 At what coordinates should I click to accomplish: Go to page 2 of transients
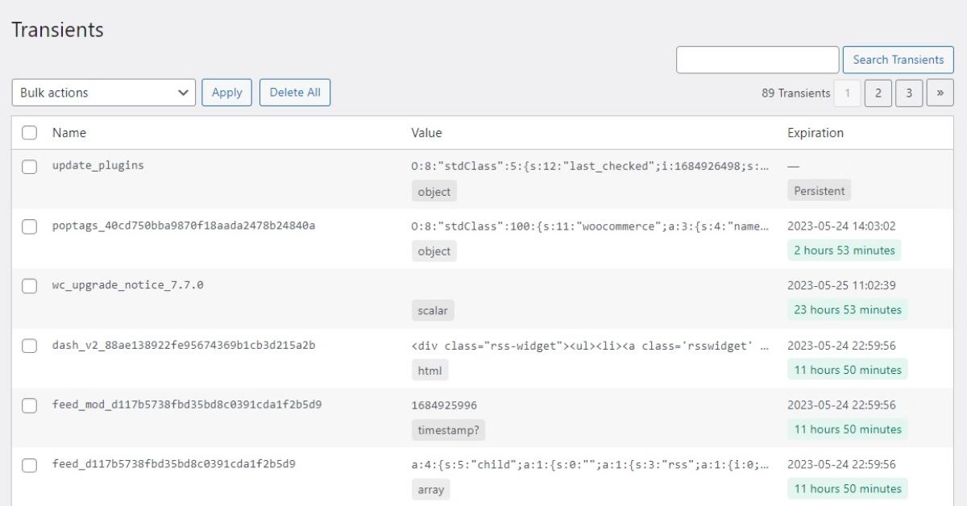click(878, 93)
